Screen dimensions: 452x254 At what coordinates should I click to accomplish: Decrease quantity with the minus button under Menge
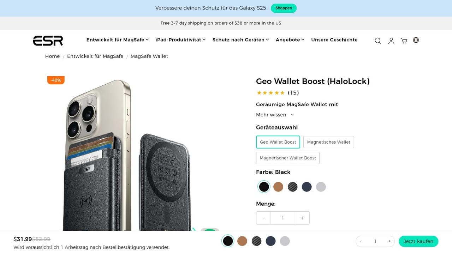(x=263, y=218)
